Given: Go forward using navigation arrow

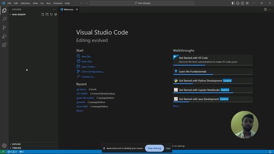Looking at the screenshot, I should (86, 3).
